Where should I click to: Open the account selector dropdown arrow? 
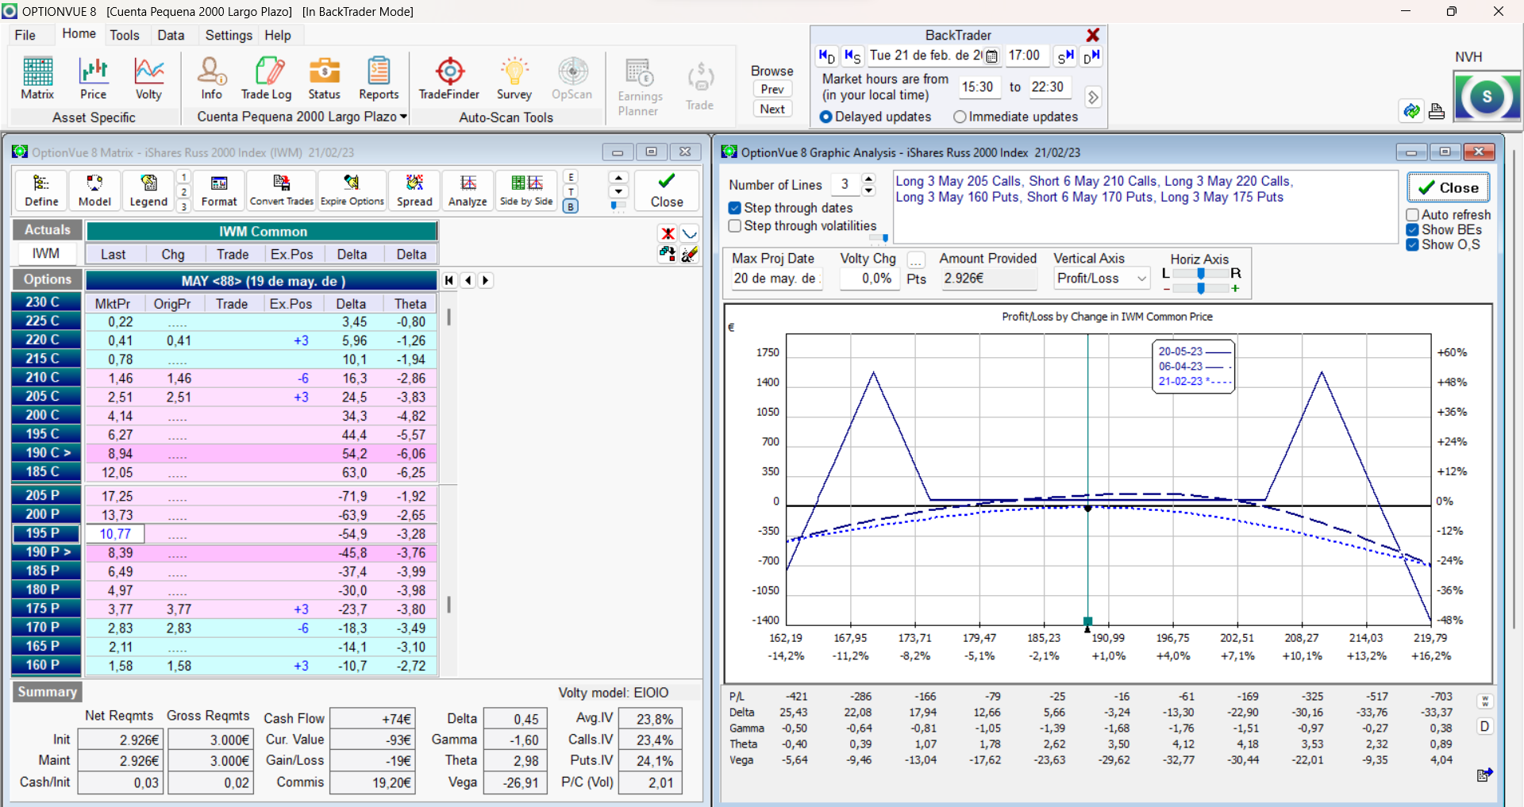tap(403, 117)
